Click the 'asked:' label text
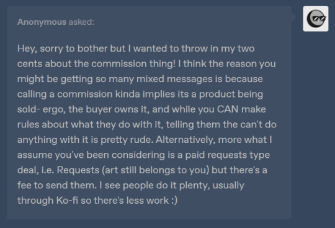Image resolution: width=335 pixels, height=228 pixels. (81, 22)
